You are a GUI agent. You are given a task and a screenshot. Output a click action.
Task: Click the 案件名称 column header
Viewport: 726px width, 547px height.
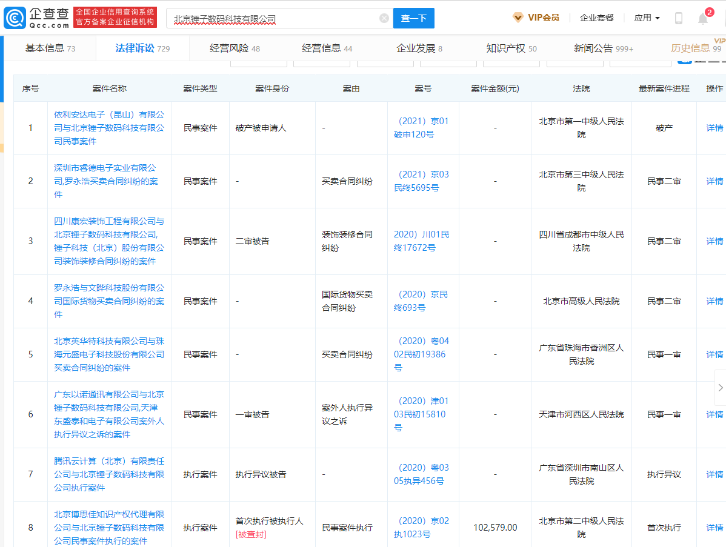pyautogui.click(x=109, y=88)
